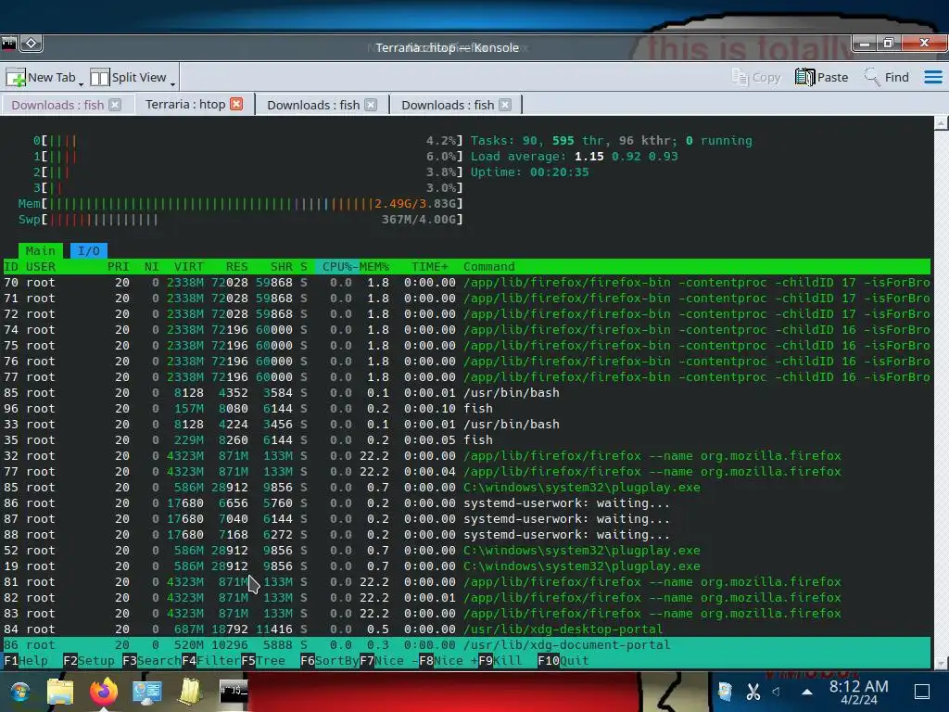Select process 52 plugplay.exe row

[x=467, y=551]
